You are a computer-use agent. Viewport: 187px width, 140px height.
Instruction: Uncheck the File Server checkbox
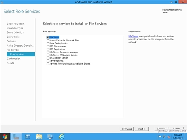tap(48, 37)
